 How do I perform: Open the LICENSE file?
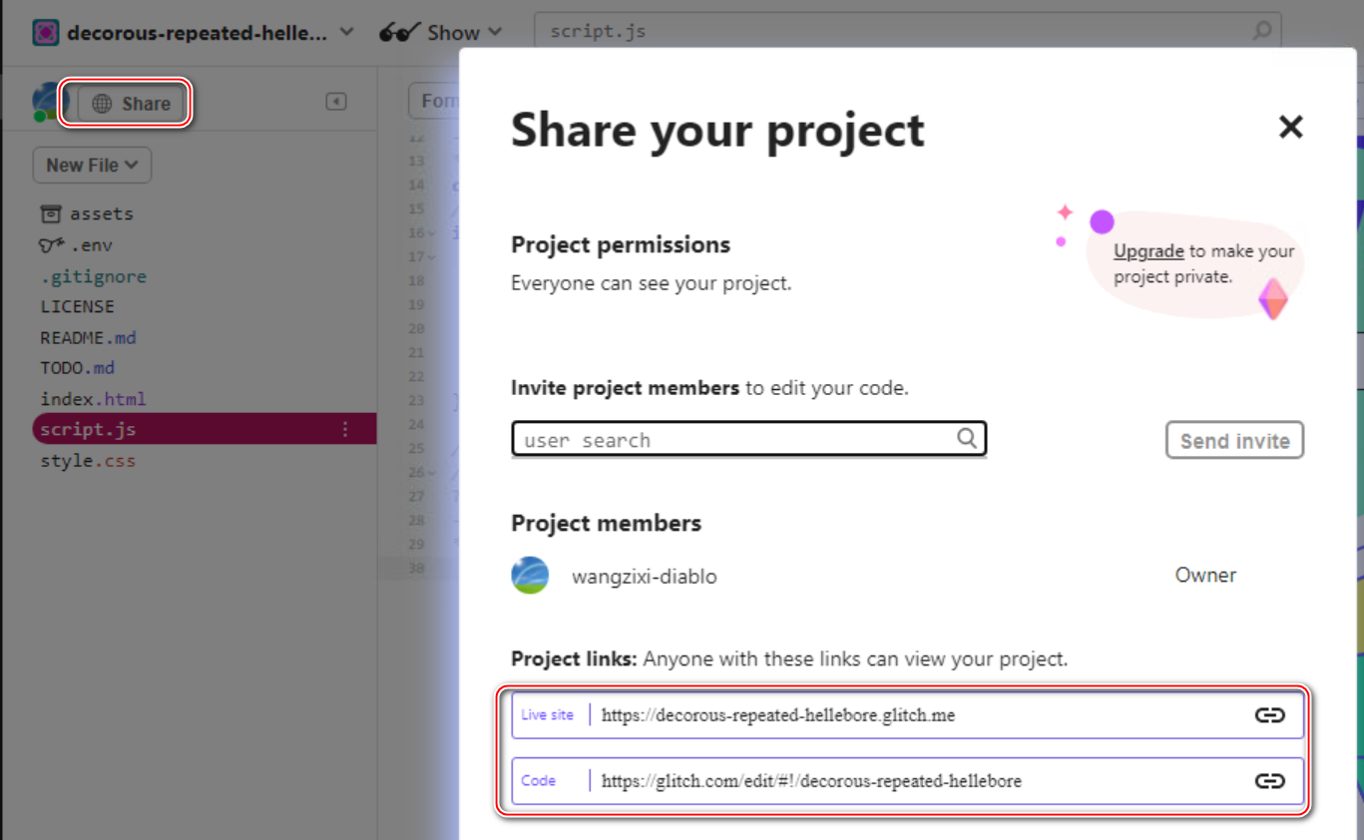[77, 306]
